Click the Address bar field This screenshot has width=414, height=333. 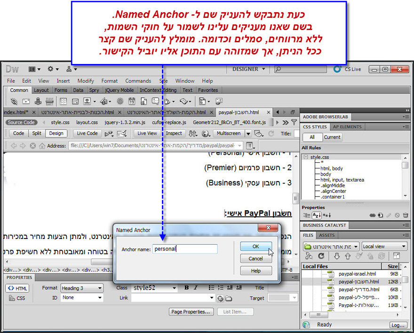click(155, 146)
